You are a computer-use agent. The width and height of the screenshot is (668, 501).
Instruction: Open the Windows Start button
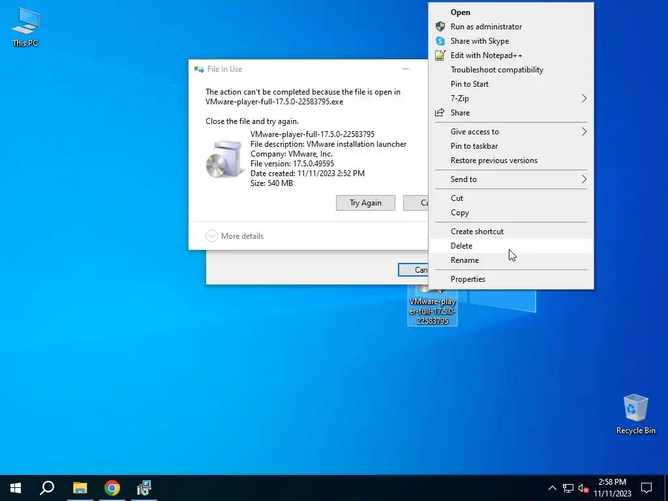[16, 488]
